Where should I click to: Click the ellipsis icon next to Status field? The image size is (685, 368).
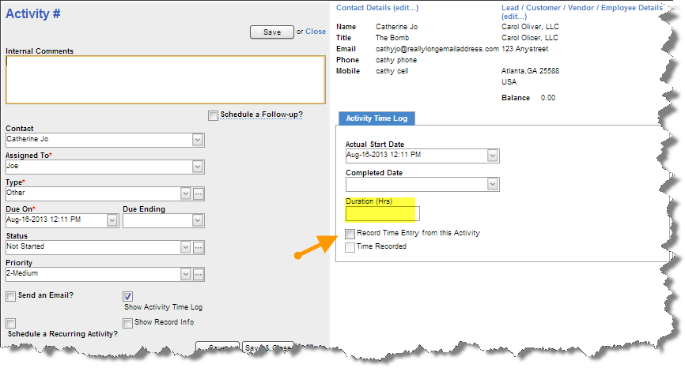click(199, 247)
